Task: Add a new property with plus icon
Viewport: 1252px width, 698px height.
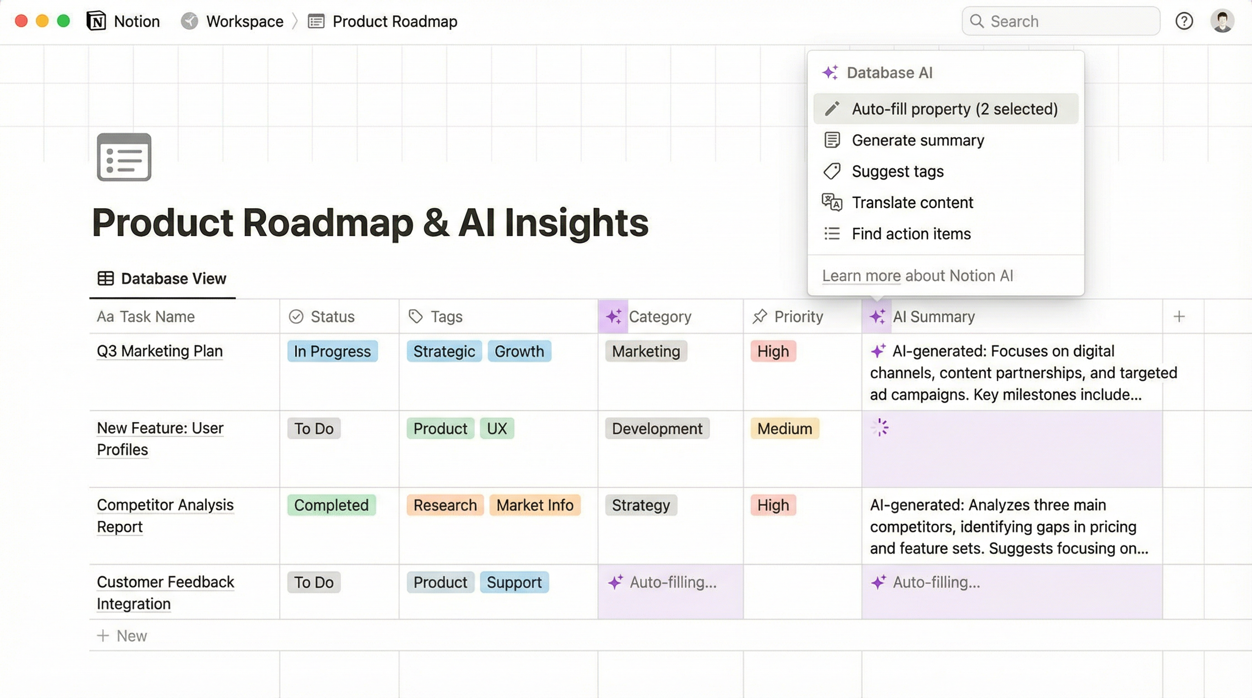Action: 1180,316
